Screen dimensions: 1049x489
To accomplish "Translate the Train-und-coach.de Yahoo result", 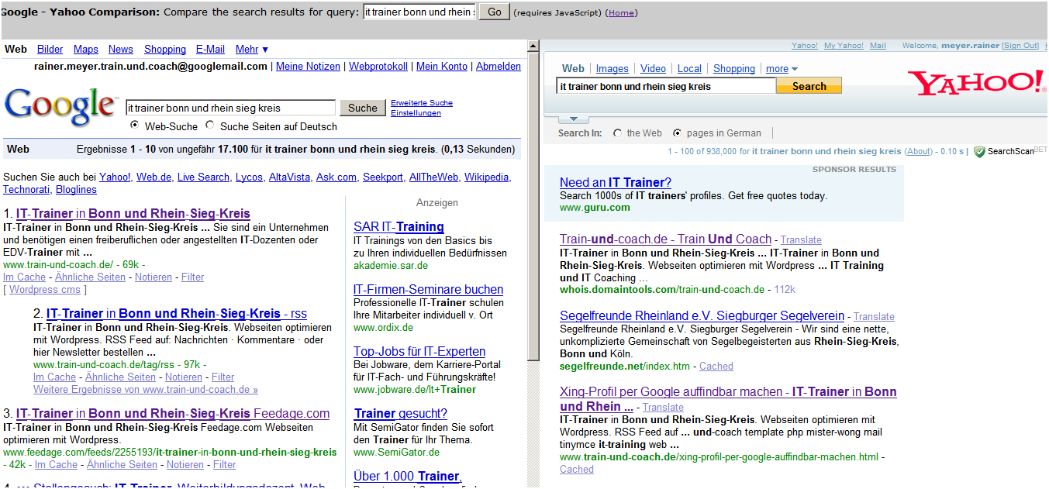I will [801, 240].
